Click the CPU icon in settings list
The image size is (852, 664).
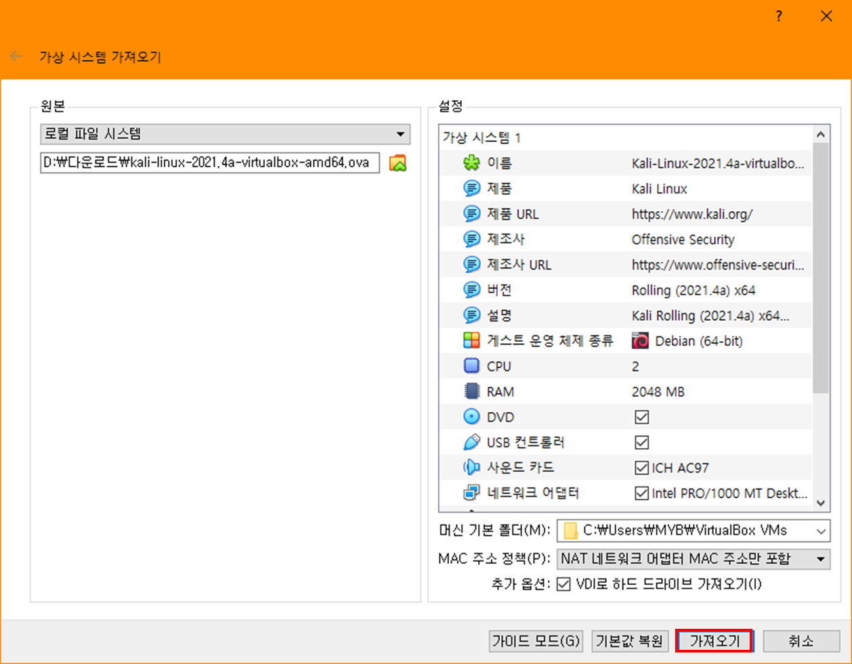471,366
